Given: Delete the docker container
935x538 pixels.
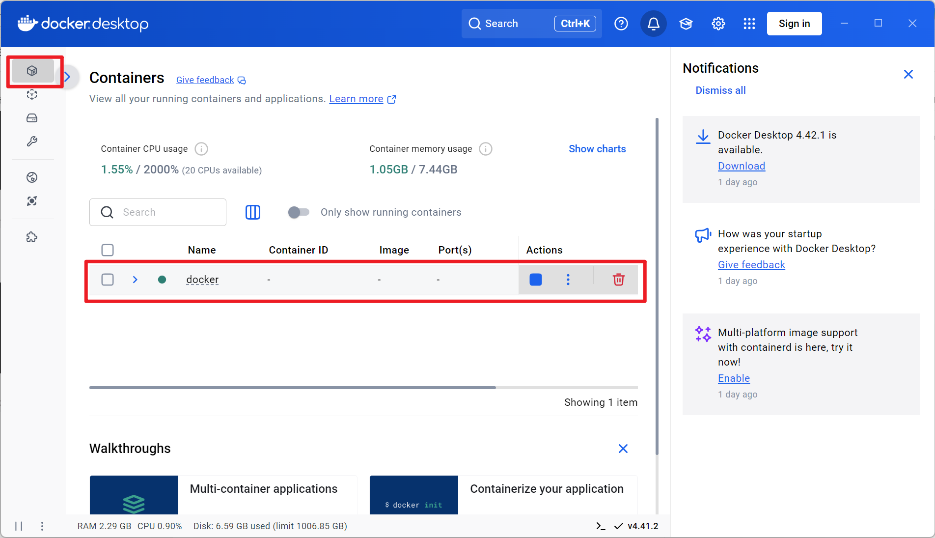Looking at the screenshot, I should 619,280.
